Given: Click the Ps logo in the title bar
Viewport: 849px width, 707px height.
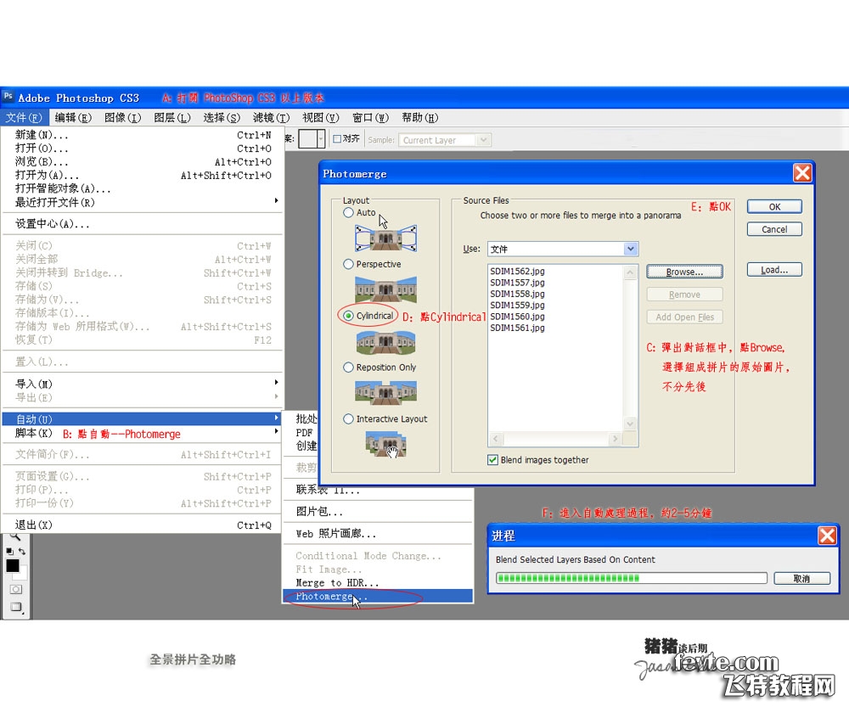Looking at the screenshot, I should click(x=8, y=97).
